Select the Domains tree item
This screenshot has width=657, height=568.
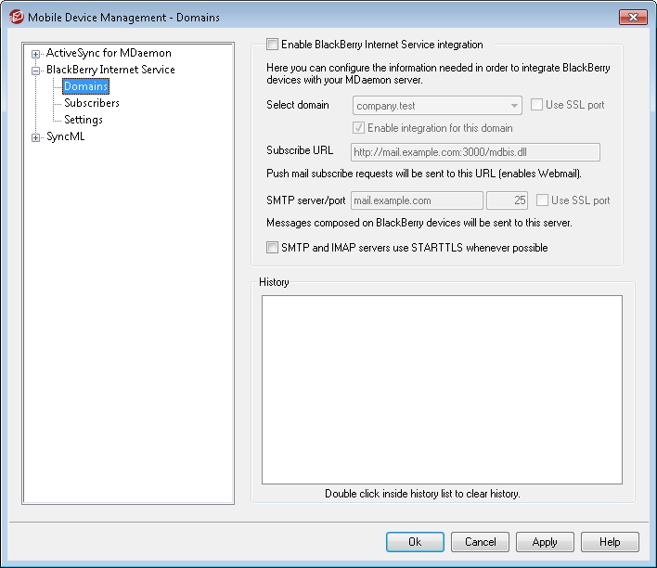(x=86, y=86)
